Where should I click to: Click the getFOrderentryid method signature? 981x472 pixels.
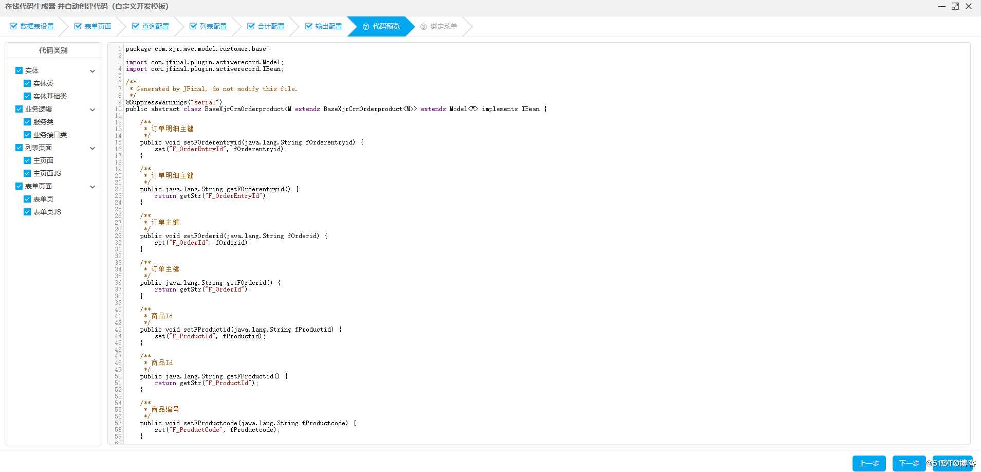pos(219,189)
